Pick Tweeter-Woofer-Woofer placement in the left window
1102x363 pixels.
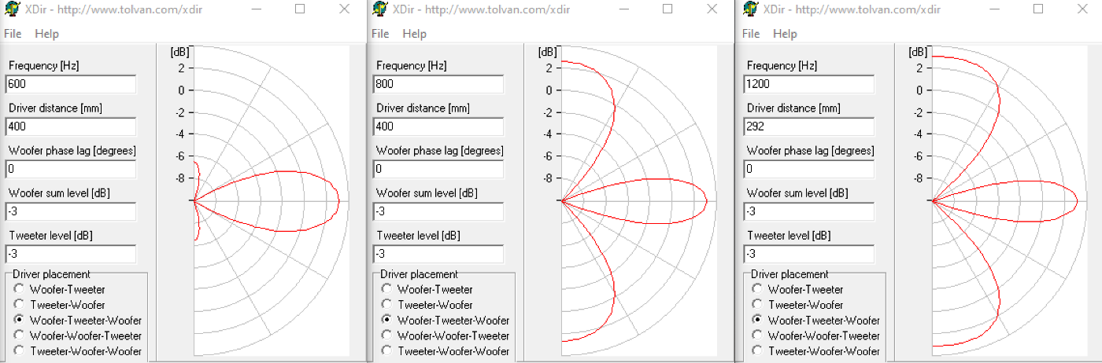coord(19,350)
